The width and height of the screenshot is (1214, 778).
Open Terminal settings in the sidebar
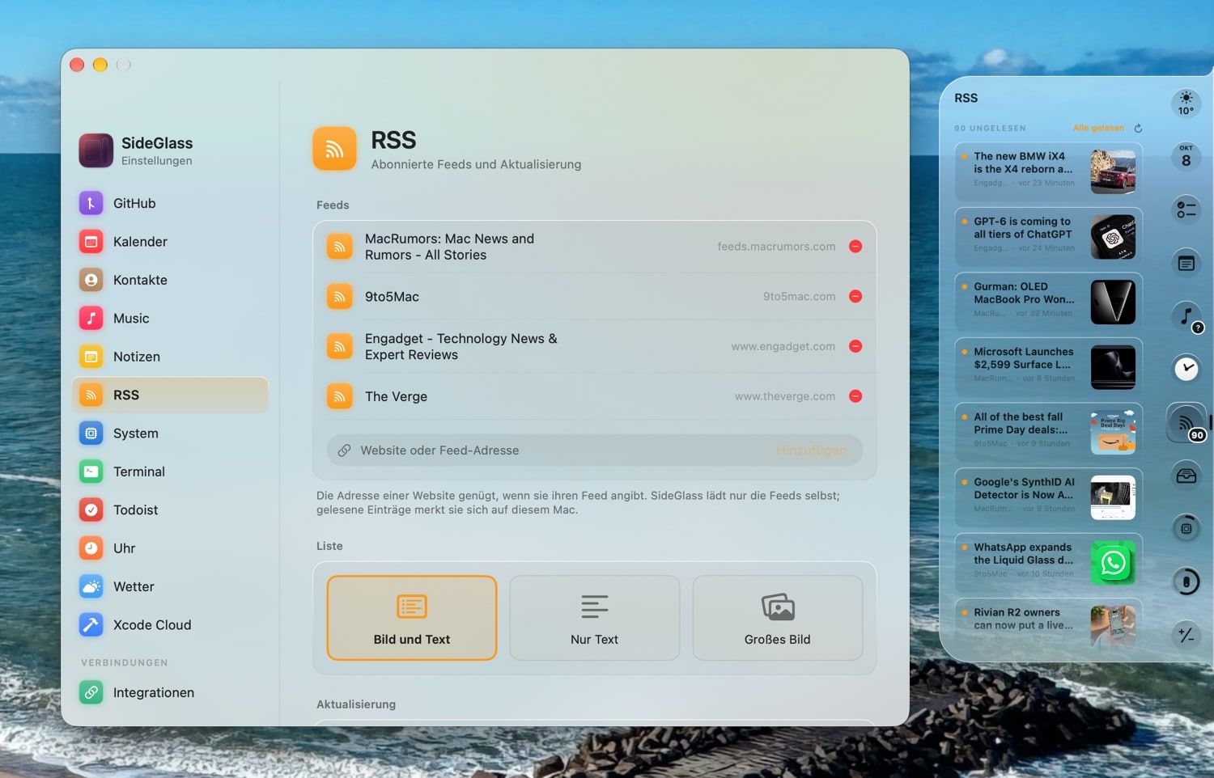tap(170, 471)
